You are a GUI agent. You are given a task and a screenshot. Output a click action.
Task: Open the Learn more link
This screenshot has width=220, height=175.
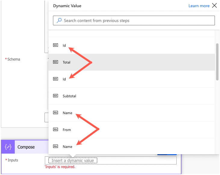(199, 6)
